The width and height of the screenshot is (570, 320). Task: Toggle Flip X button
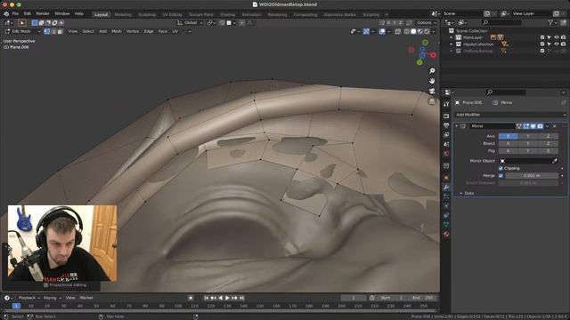coord(508,150)
